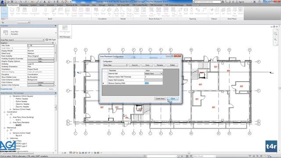281x158 pixels.
Task: Collapse Area Plans (Gross Building) node
Action: (x=11, y=117)
